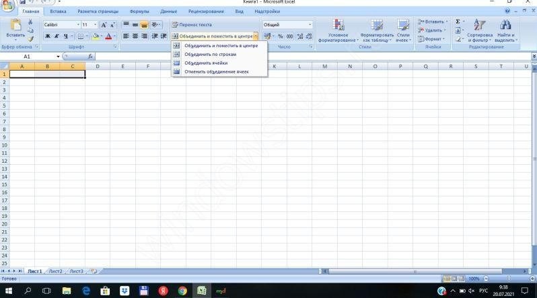Choose Объединить ячейки menu entry
537x298 pixels.
[219, 63]
